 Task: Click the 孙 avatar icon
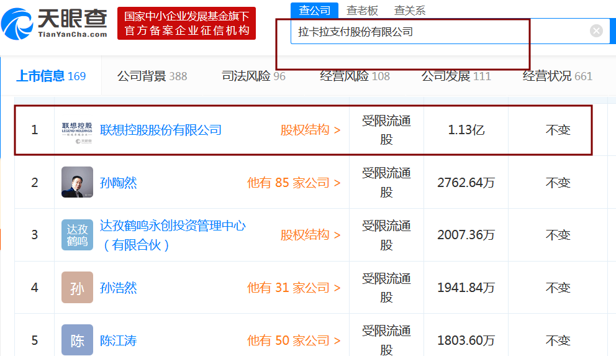tap(77, 287)
